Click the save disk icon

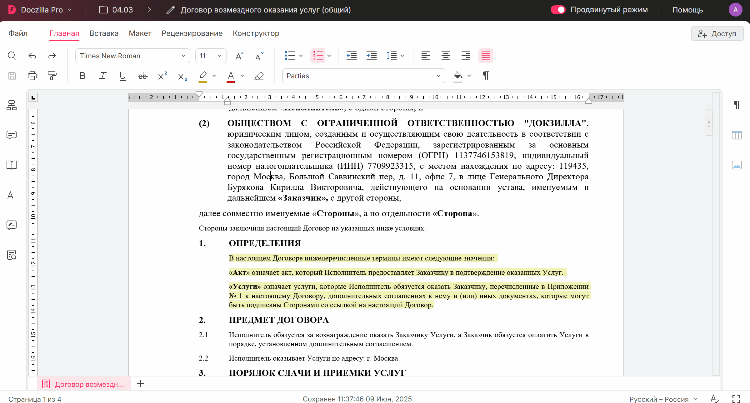click(12, 76)
